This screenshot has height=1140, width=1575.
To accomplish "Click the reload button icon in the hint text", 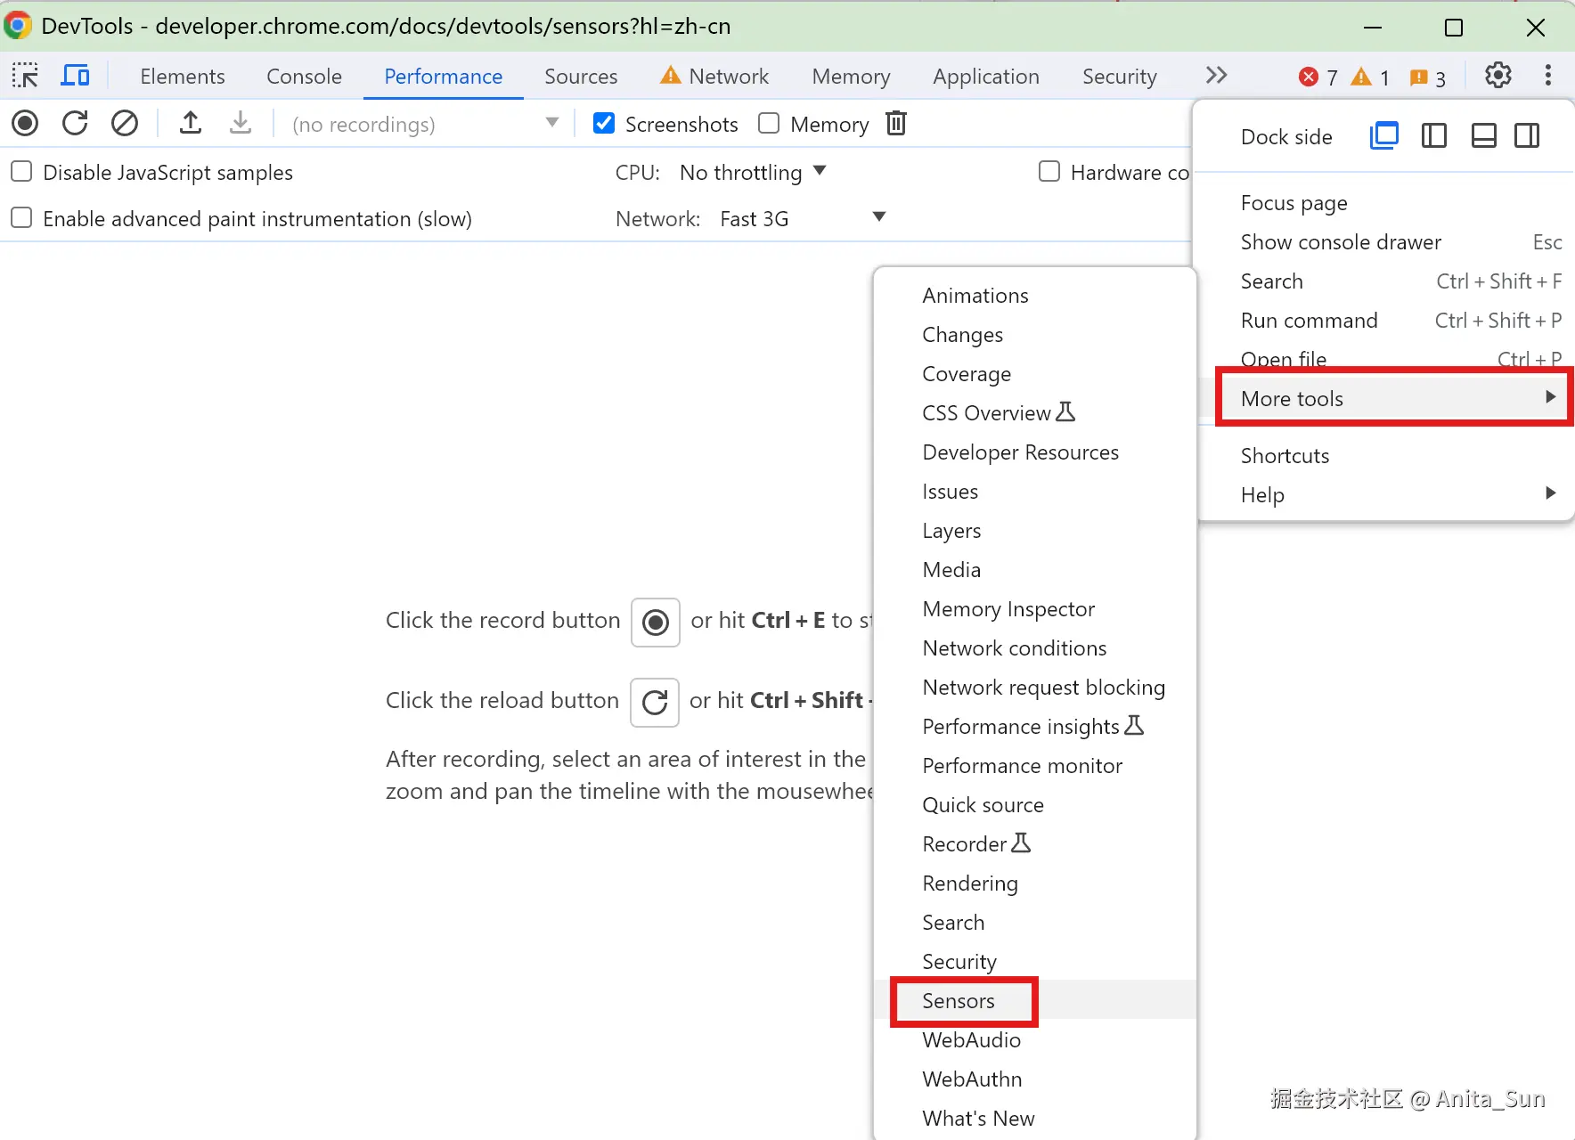I will point(655,703).
